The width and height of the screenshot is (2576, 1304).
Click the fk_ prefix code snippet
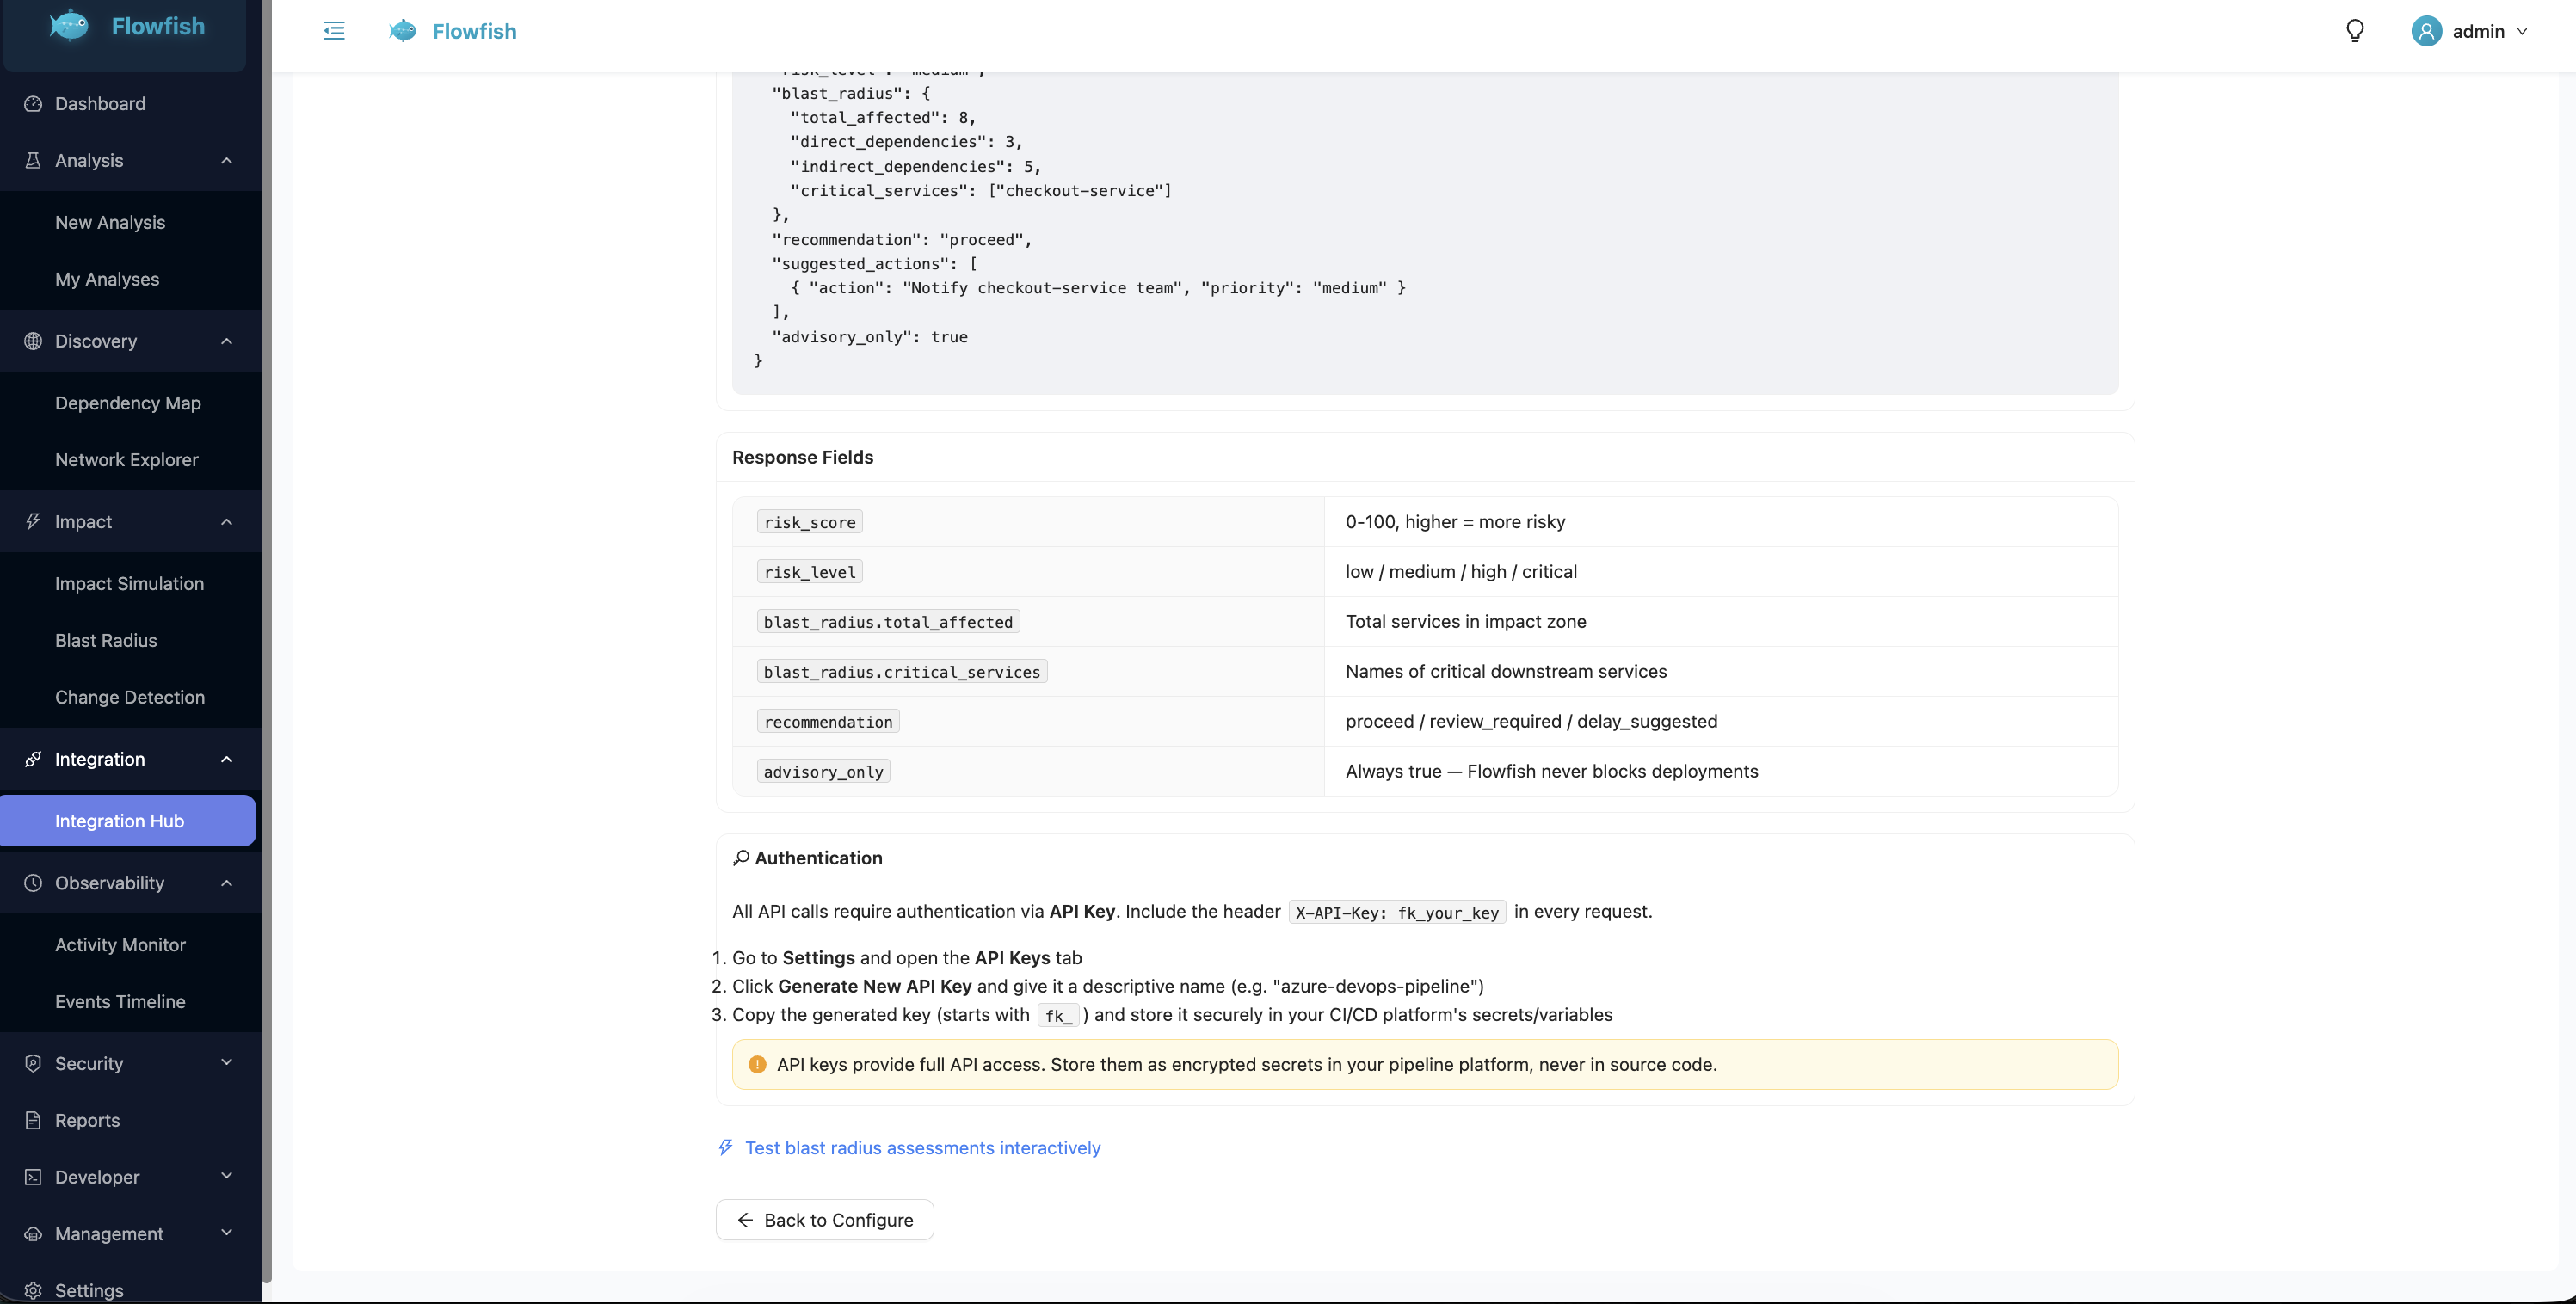(x=1058, y=1015)
